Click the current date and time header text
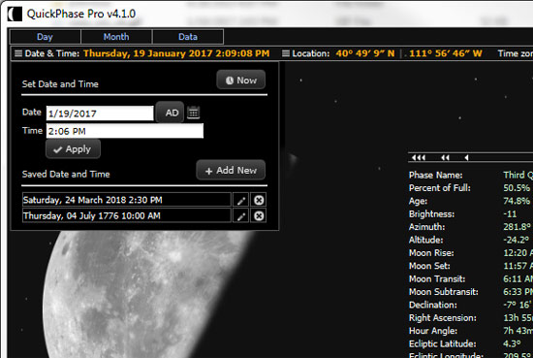The width and height of the screenshot is (533, 358). [176, 53]
